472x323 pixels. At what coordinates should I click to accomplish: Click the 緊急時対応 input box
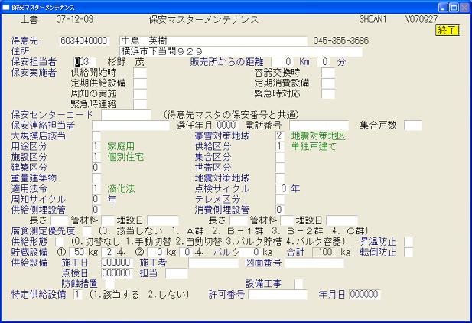click(328, 93)
